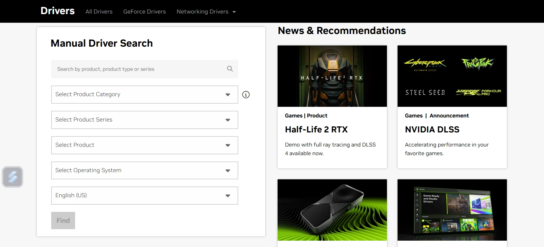Expand the Select Operating System dropdown
Viewport: 544px width, 247px height.
(145, 170)
